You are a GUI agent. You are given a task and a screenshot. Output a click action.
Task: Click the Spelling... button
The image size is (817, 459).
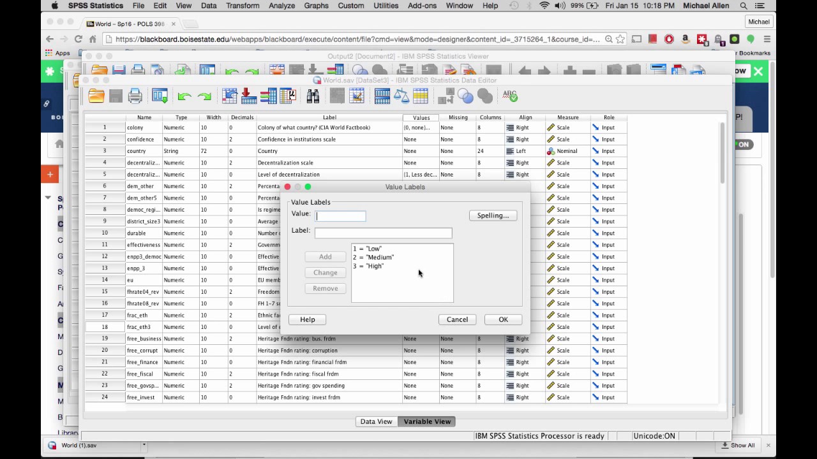click(x=493, y=215)
